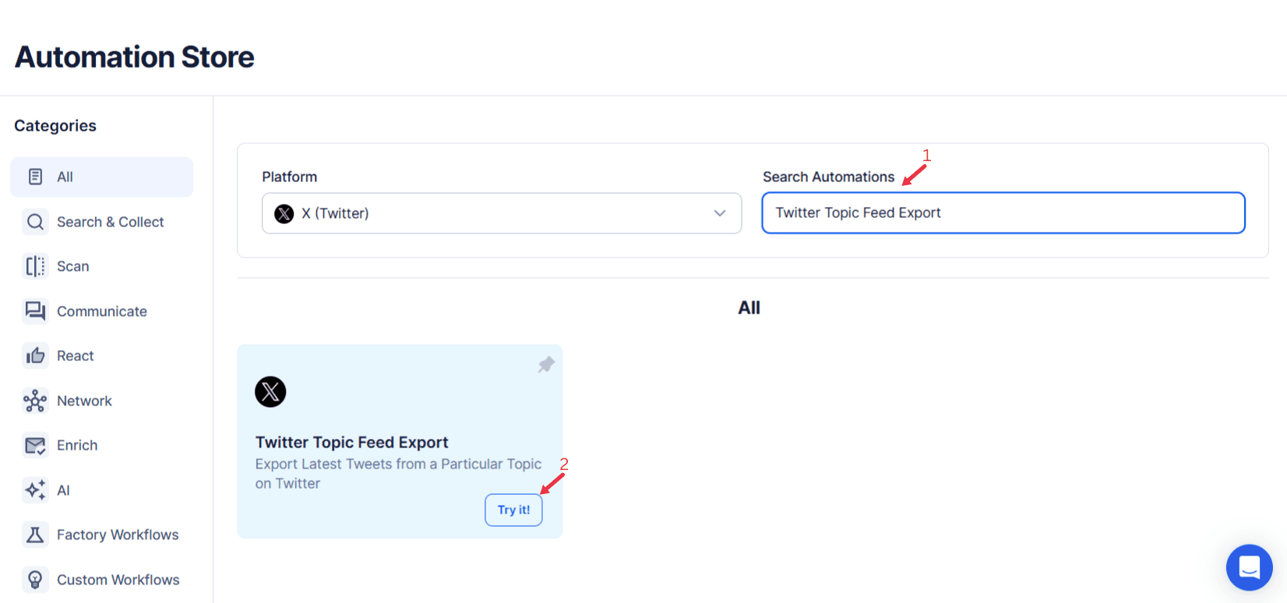Viewport: 1287px width, 603px height.
Task: Select the Communicate speech bubble icon
Action: coord(35,310)
